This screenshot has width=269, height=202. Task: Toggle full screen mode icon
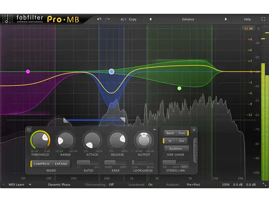(x=263, y=19)
